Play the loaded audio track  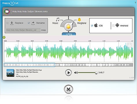68,73
